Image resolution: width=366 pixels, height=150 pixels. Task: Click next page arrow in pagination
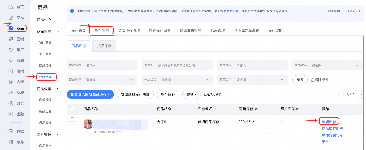[x=360, y=94]
